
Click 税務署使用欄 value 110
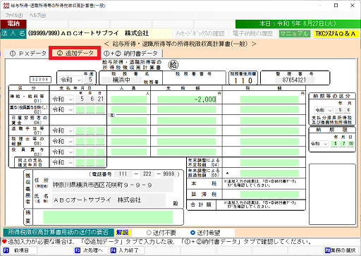(x=243, y=80)
